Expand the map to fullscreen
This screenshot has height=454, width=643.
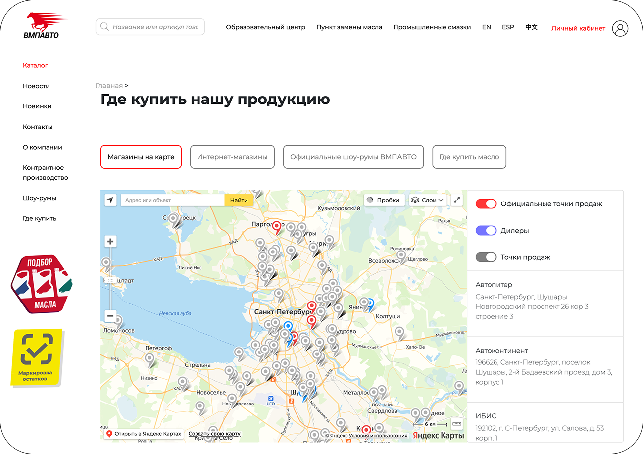457,200
